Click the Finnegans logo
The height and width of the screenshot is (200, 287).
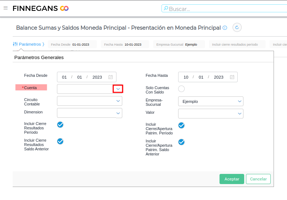coord(40,8)
